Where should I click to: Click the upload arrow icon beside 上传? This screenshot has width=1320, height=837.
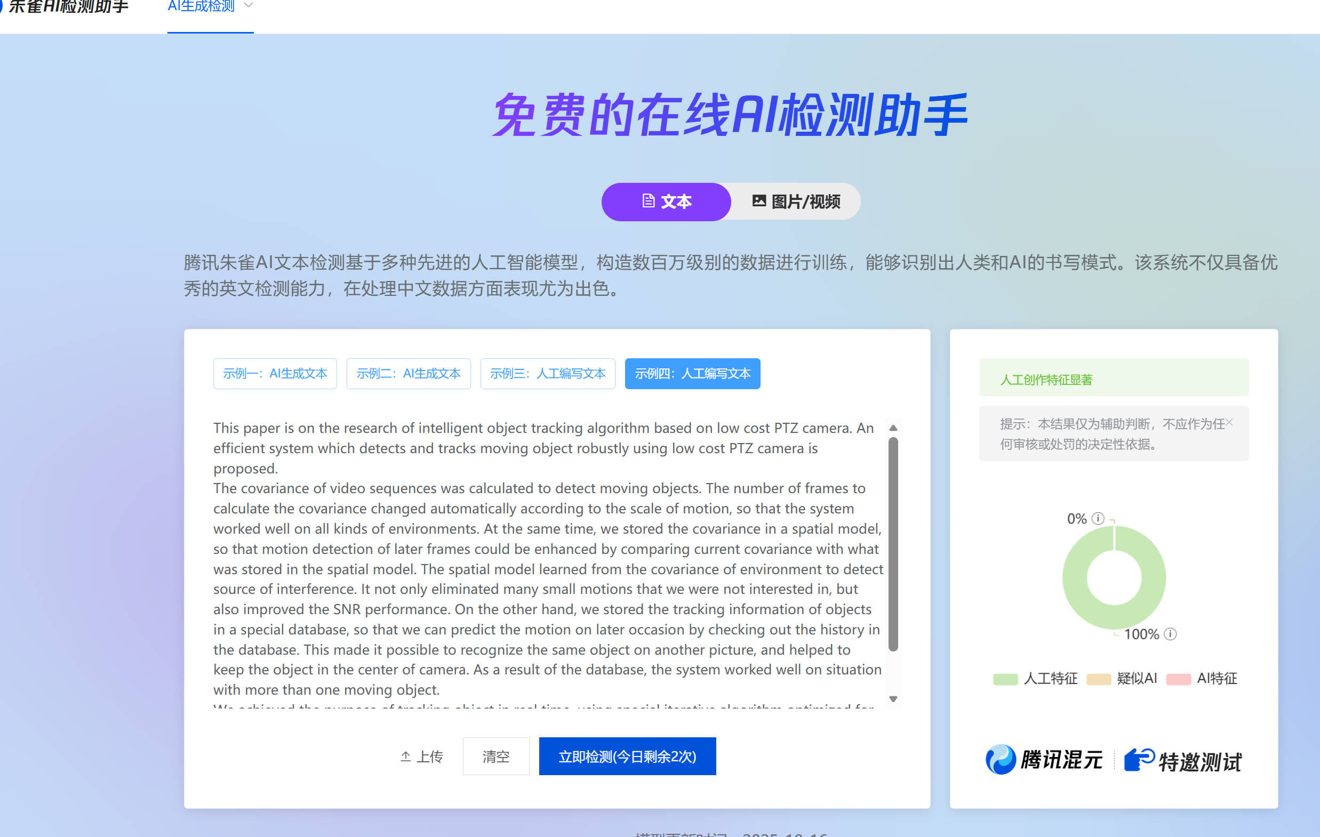406,757
